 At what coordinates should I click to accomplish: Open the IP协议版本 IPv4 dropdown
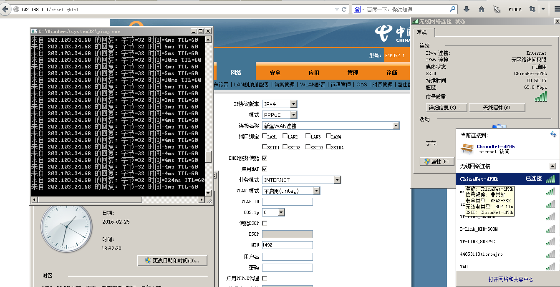pos(280,104)
